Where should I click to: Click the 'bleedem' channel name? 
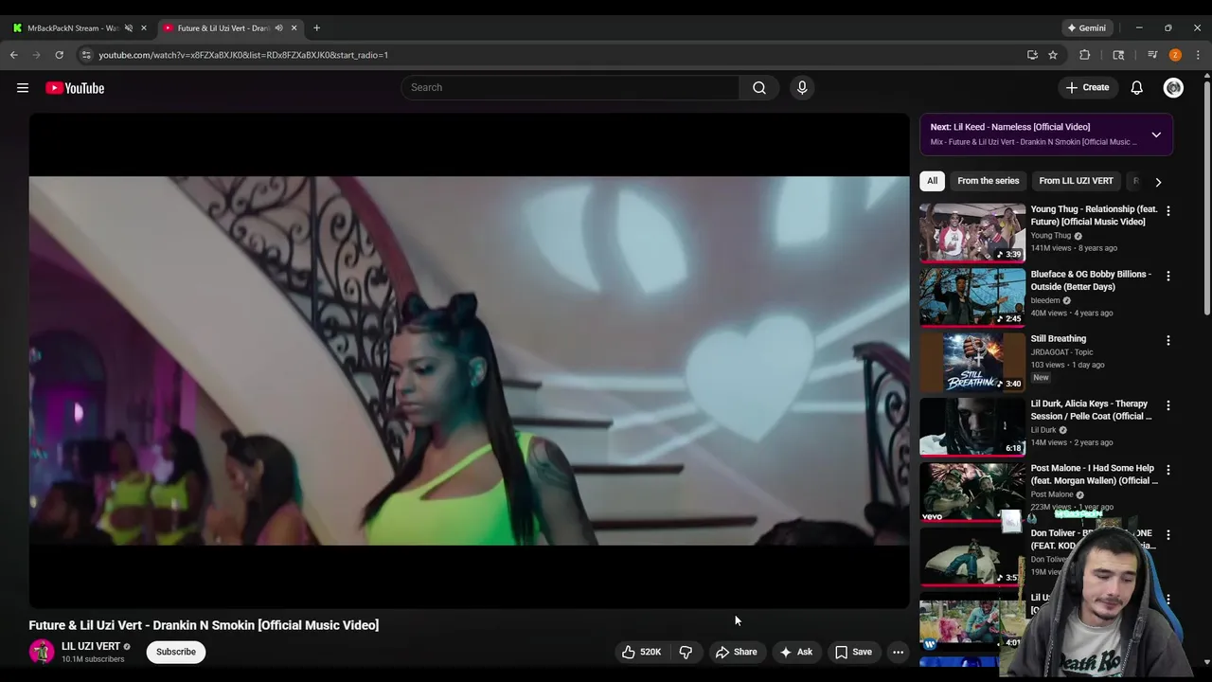[x=1045, y=300]
